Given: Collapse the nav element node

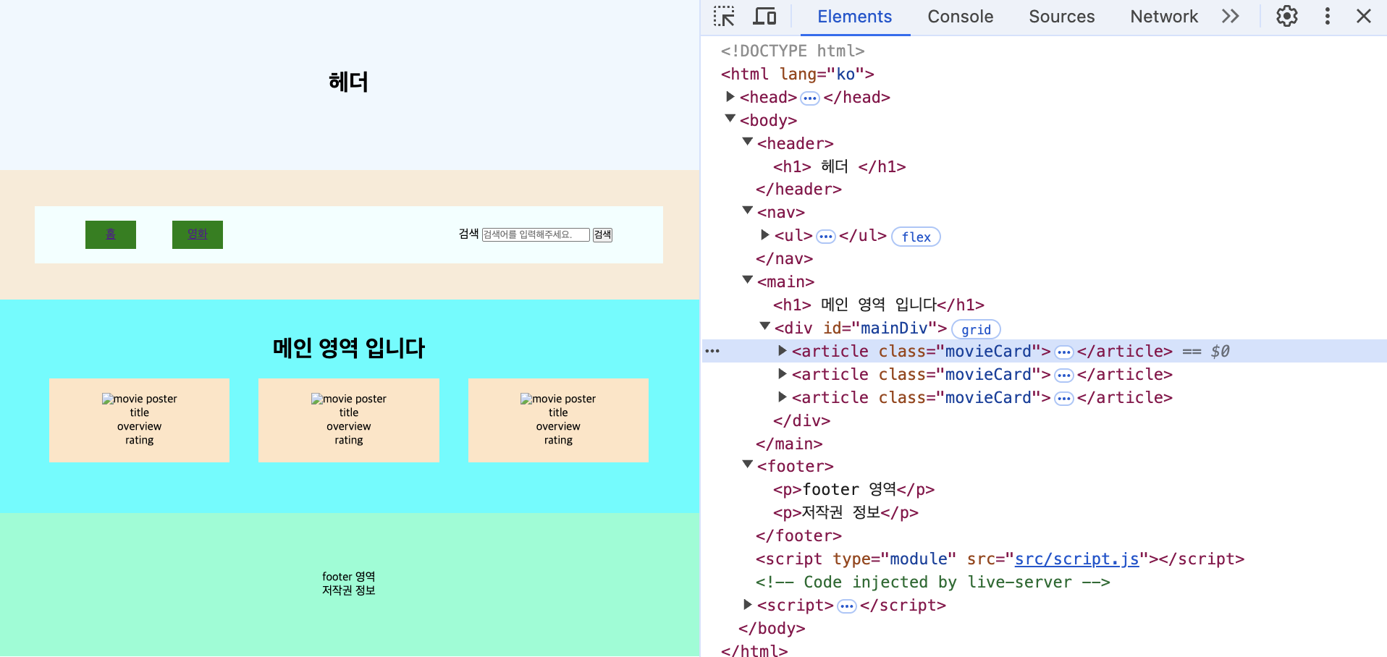Looking at the screenshot, I should click(x=748, y=211).
